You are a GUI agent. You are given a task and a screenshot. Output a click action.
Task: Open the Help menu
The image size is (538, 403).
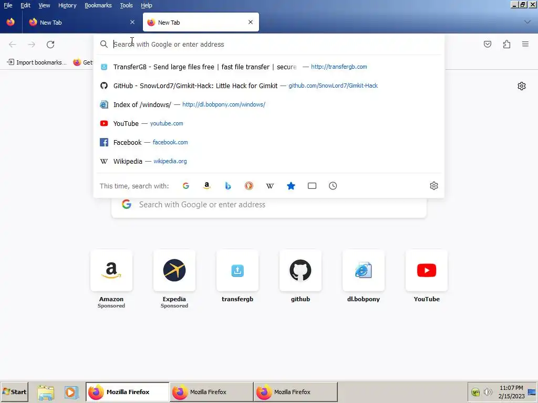click(147, 5)
